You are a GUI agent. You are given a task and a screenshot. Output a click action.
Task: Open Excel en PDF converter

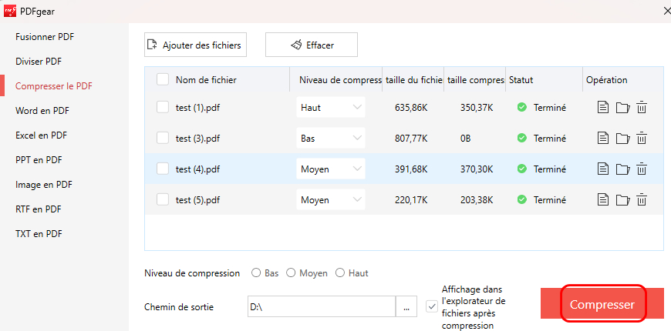(x=41, y=135)
